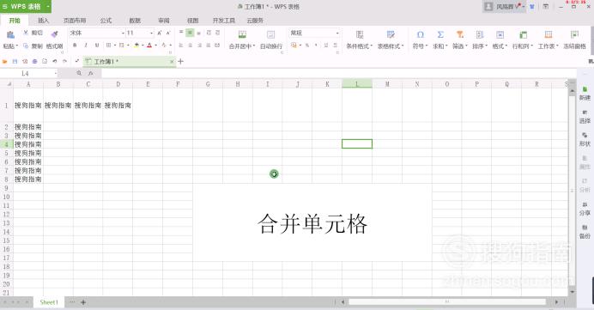The width and height of the screenshot is (594, 310).
Task: Open Conditional Formatting (条件格式) menu
Action: 359,40
